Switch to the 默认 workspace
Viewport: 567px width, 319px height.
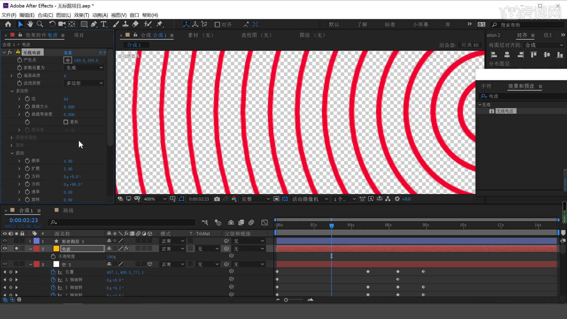pos(334,25)
